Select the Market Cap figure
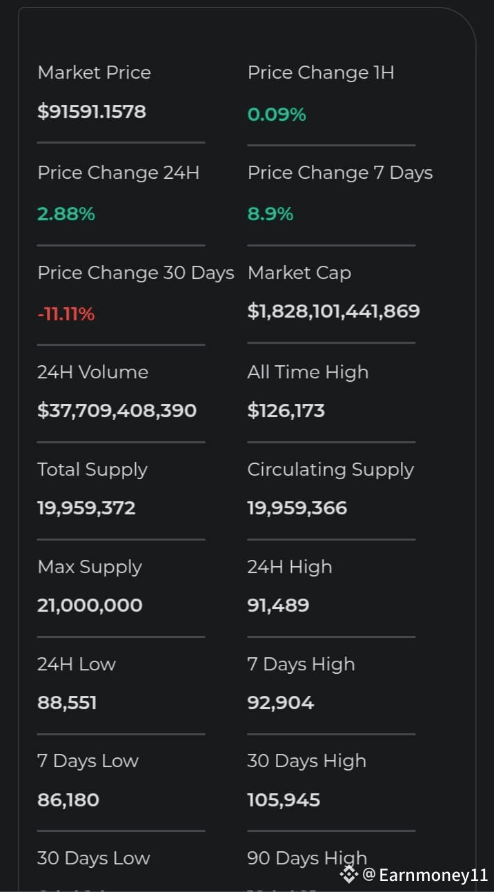Screen dimensions: 494x892 coord(334,311)
